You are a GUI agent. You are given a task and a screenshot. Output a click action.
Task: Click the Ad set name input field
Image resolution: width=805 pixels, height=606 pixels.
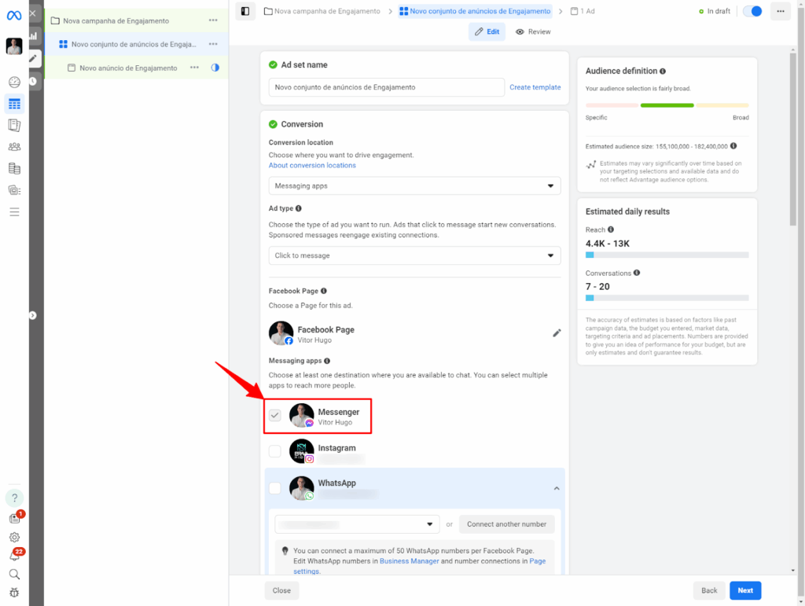(386, 87)
